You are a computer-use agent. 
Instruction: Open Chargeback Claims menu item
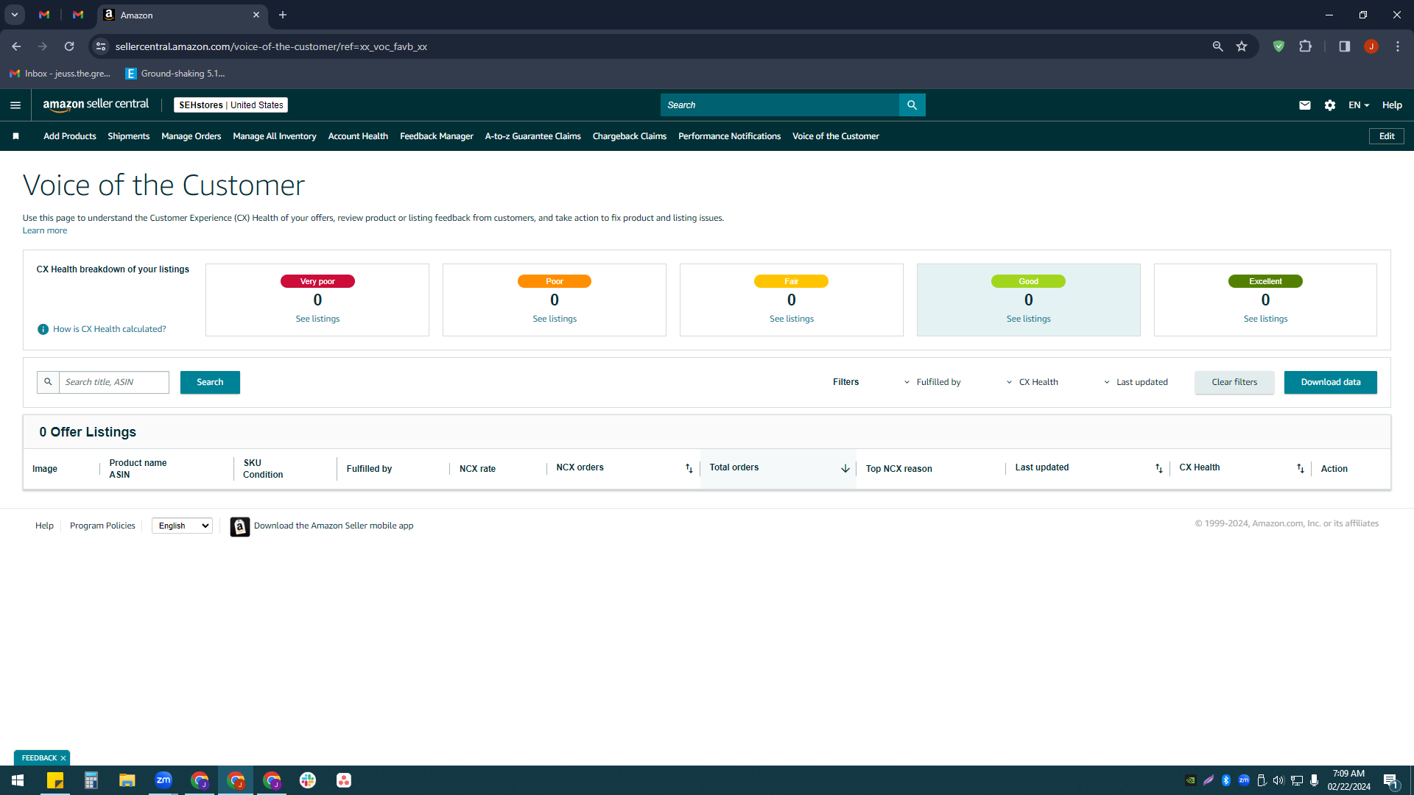pyautogui.click(x=630, y=136)
